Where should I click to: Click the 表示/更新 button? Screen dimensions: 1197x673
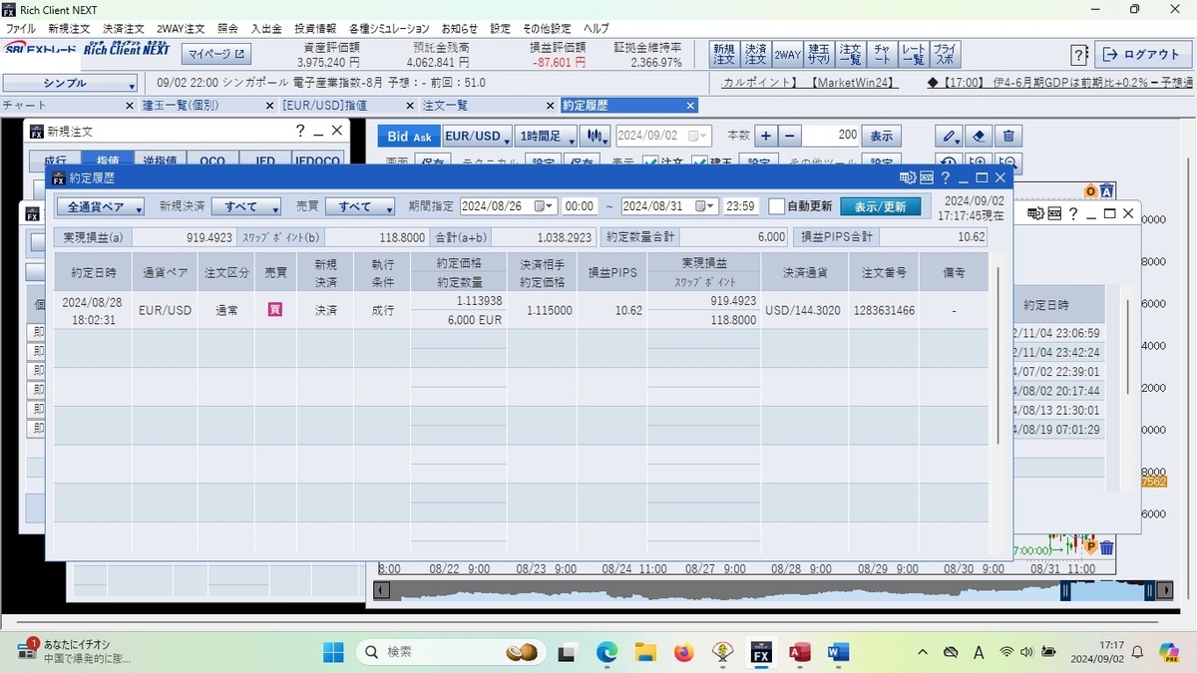pyautogui.click(x=881, y=206)
